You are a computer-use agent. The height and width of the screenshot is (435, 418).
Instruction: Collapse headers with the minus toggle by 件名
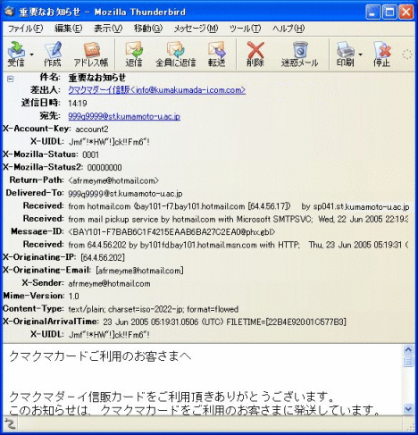[11, 79]
